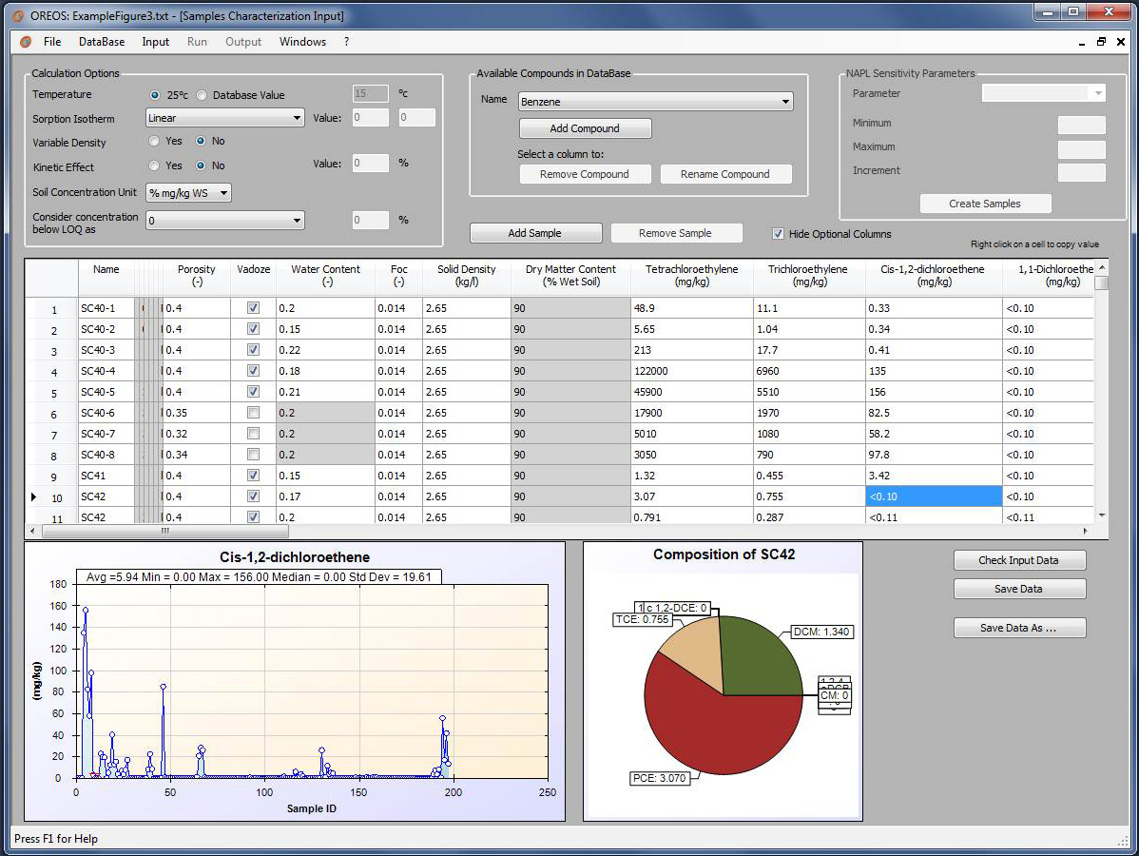Minimize the inner child window
Image resolution: width=1139 pixels, height=856 pixels.
coord(1083,42)
